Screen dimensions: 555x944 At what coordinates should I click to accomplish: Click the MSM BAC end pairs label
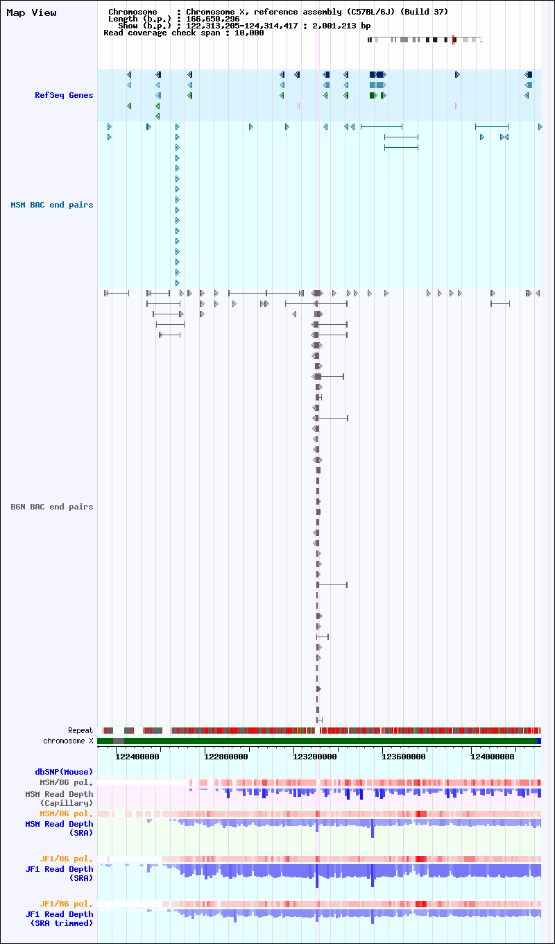click(x=51, y=205)
